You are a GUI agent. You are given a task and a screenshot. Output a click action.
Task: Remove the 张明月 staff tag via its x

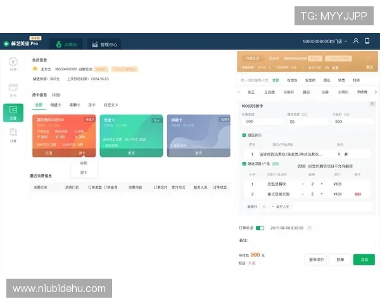[x=263, y=206]
